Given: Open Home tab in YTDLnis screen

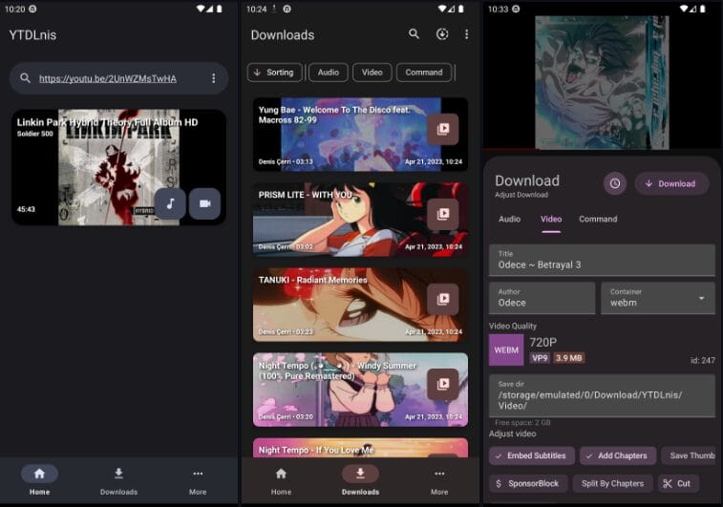Looking at the screenshot, I should tap(40, 480).
